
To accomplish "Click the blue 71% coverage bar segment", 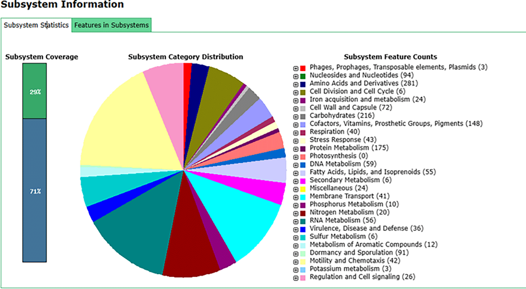I will pos(35,191).
